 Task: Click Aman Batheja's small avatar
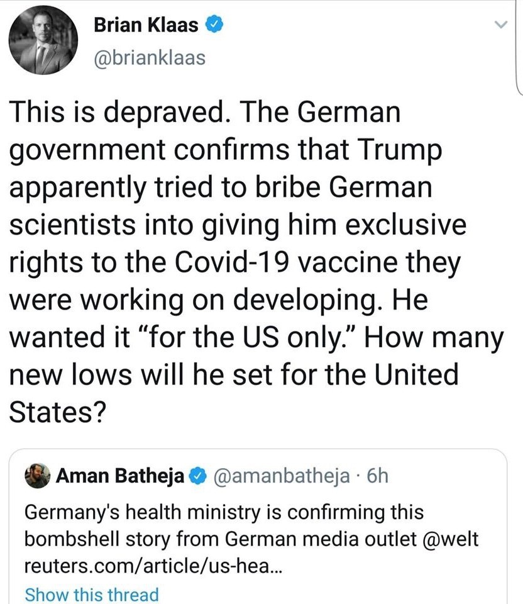[x=38, y=476]
